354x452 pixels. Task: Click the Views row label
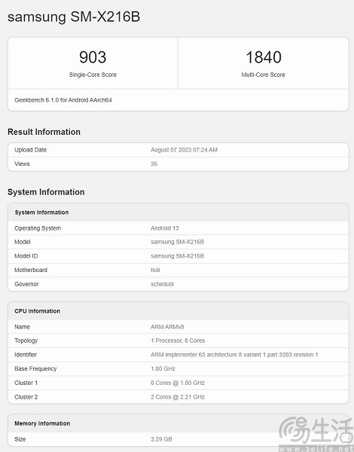22,163
